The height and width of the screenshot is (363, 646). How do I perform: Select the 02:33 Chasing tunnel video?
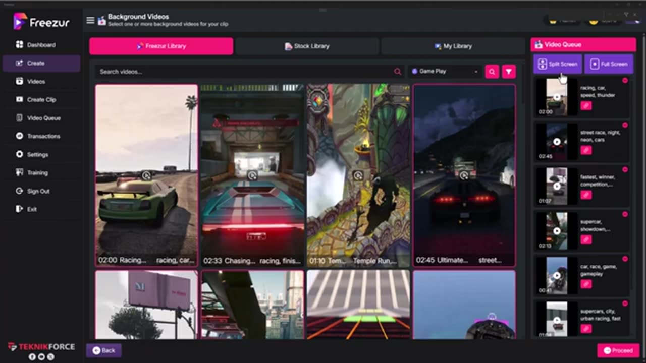pos(252,175)
